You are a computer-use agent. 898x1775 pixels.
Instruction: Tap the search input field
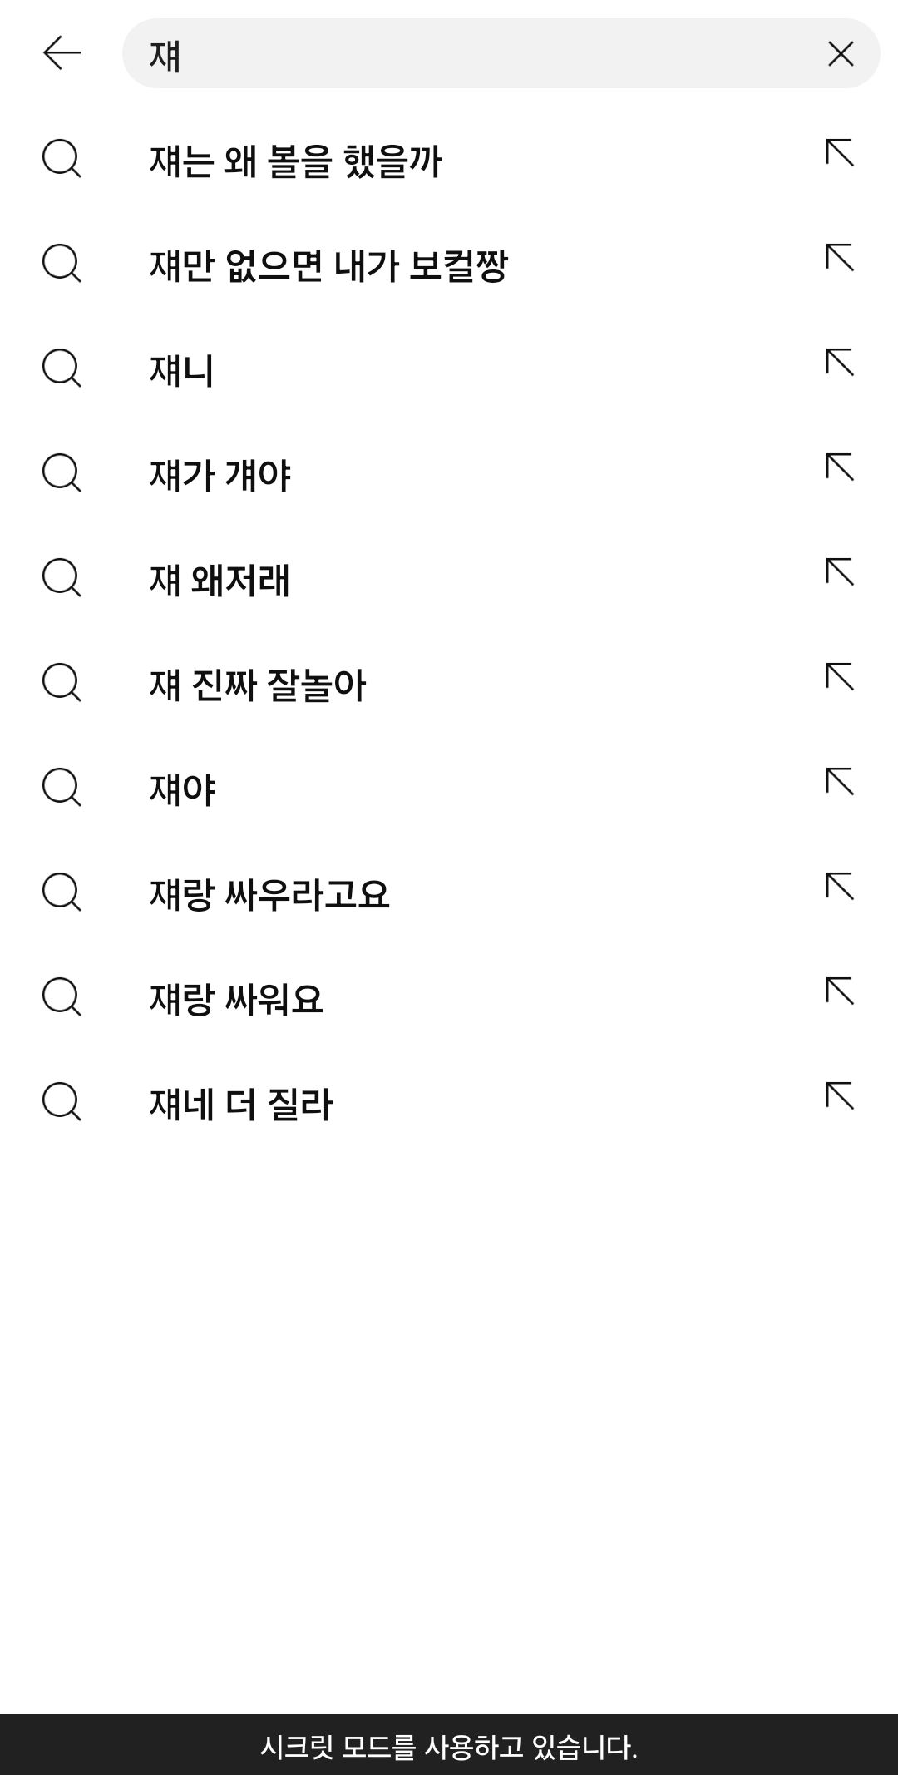[x=482, y=53]
